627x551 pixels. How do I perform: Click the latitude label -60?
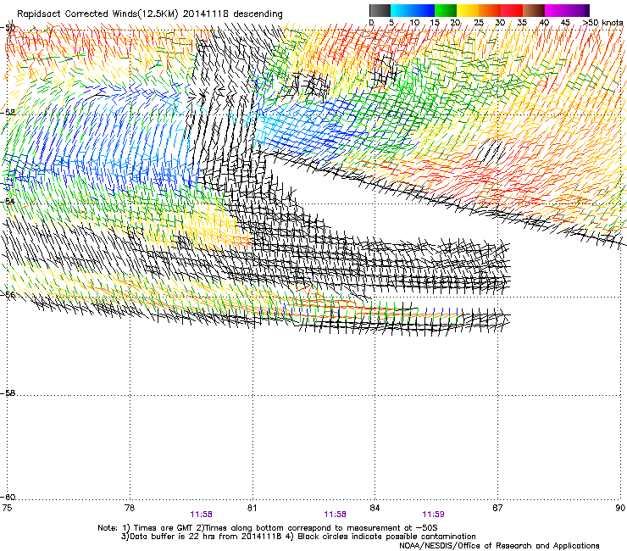click(8, 498)
